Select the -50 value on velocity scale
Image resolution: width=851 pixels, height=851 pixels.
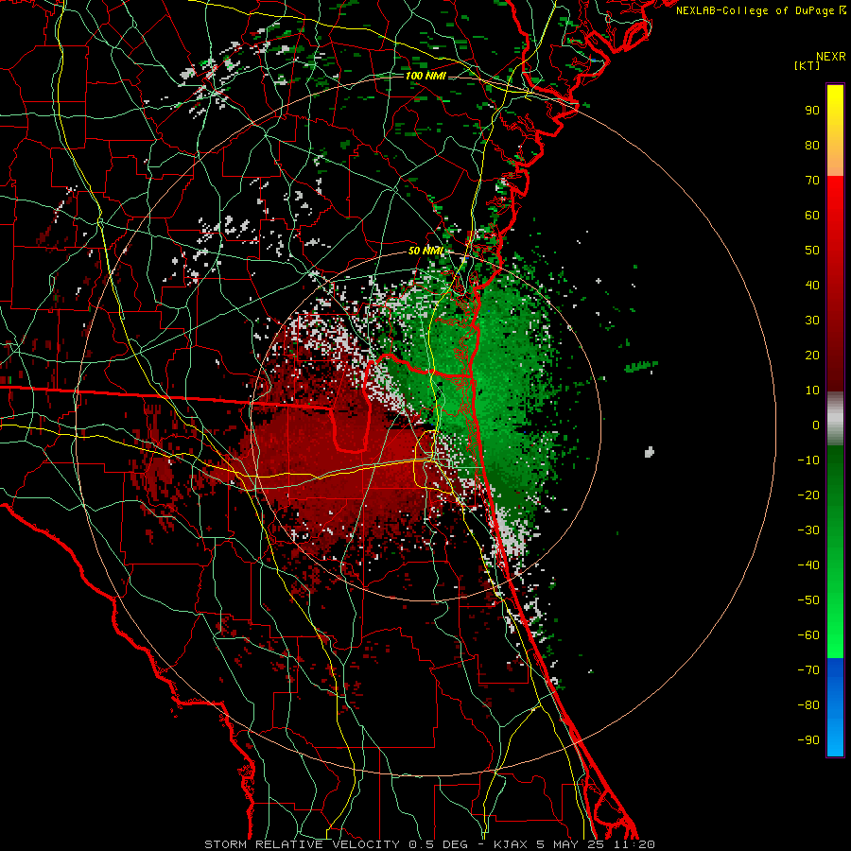(808, 600)
